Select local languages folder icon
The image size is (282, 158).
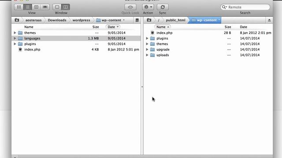pos(20,38)
